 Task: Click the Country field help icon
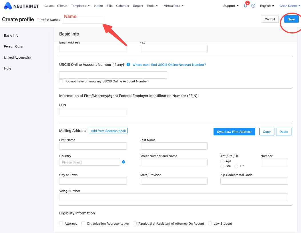point(123,162)
